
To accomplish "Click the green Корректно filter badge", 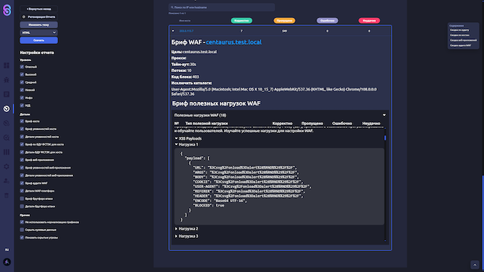I will click(x=241, y=21).
